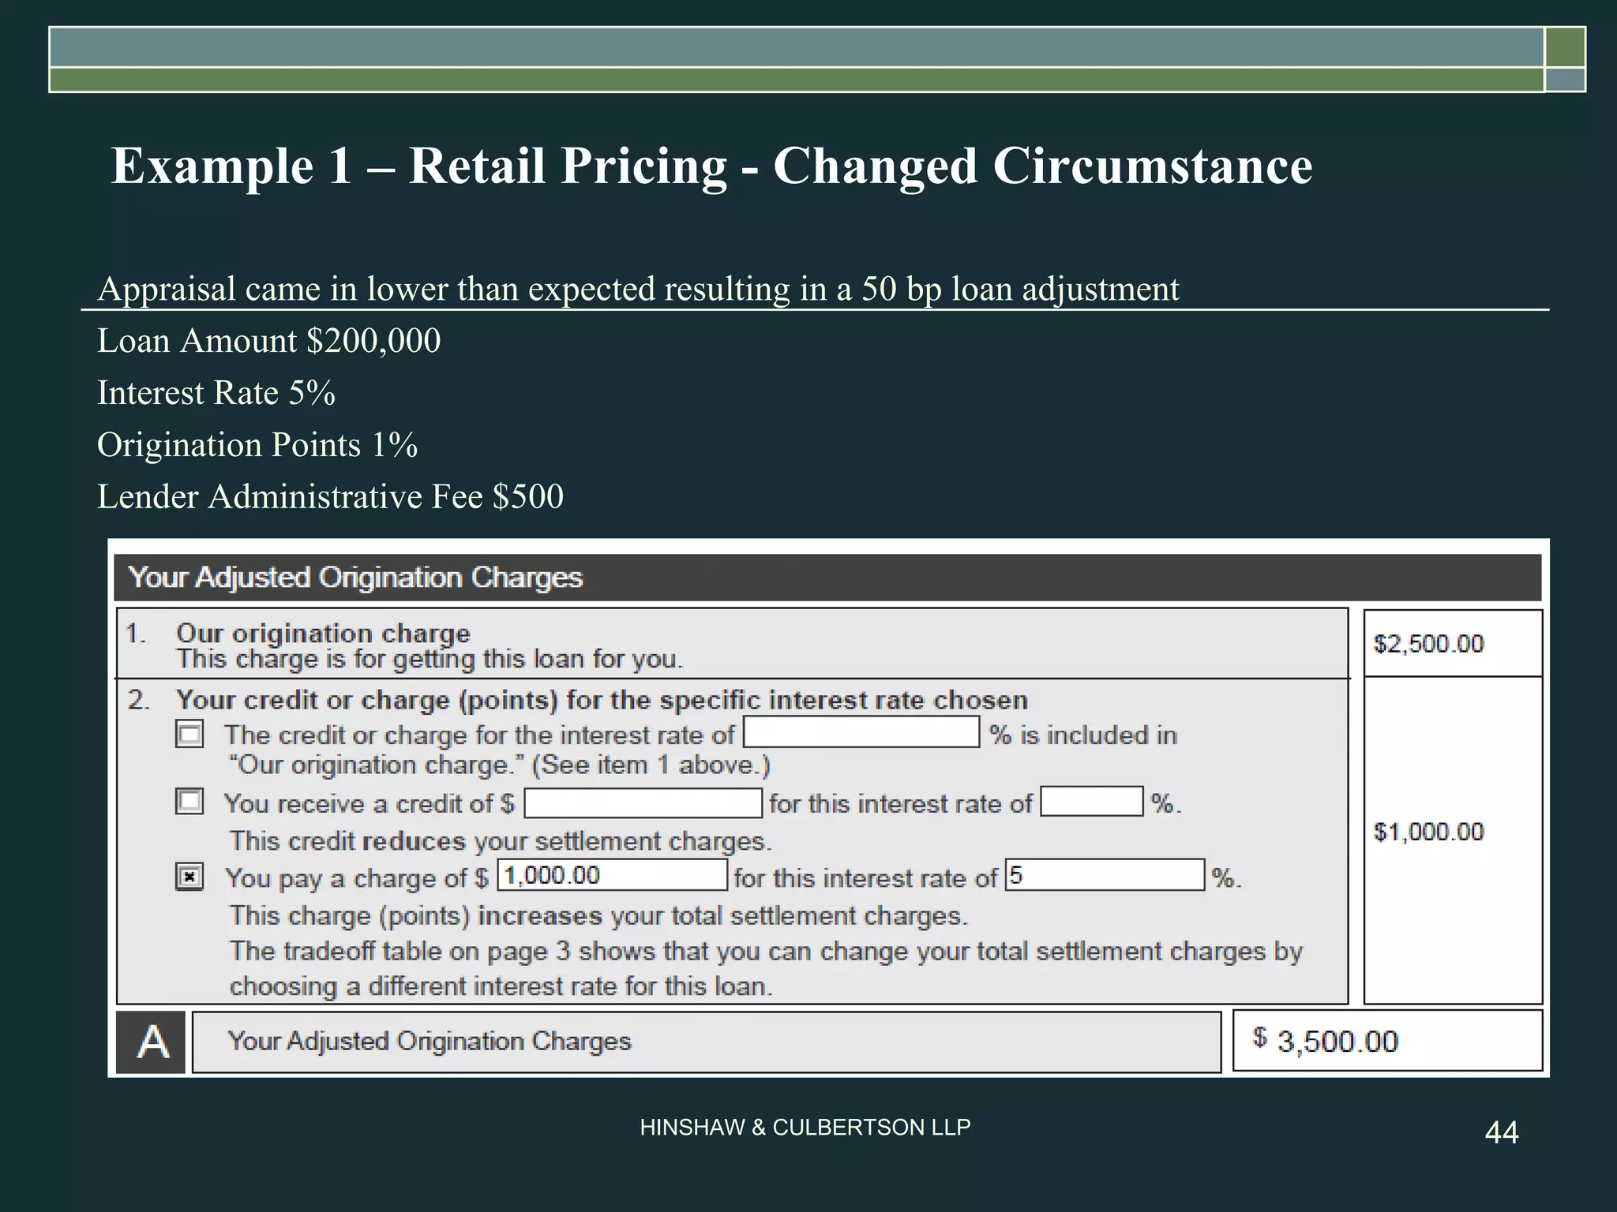This screenshot has height=1212, width=1617.
Task: Click the slide number 44
Action: [1502, 1132]
